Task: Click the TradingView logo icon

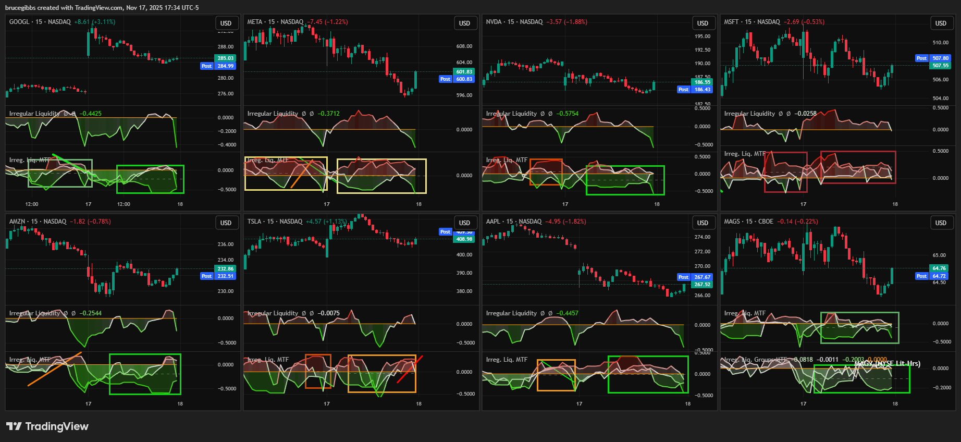Action: pyautogui.click(x=14, y=426)
